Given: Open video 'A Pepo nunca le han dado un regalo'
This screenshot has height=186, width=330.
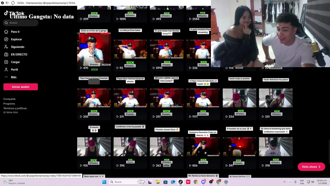Looking at the screenshot, I should coord(203,98).
